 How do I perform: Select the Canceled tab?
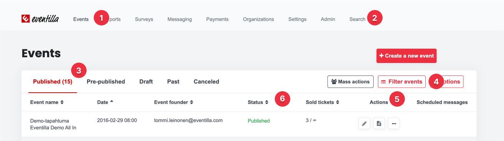pyautogui.click(x=206, y=82)
